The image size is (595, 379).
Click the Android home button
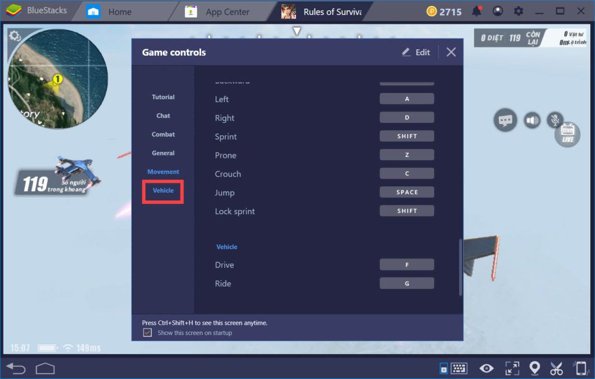point(45,369)
